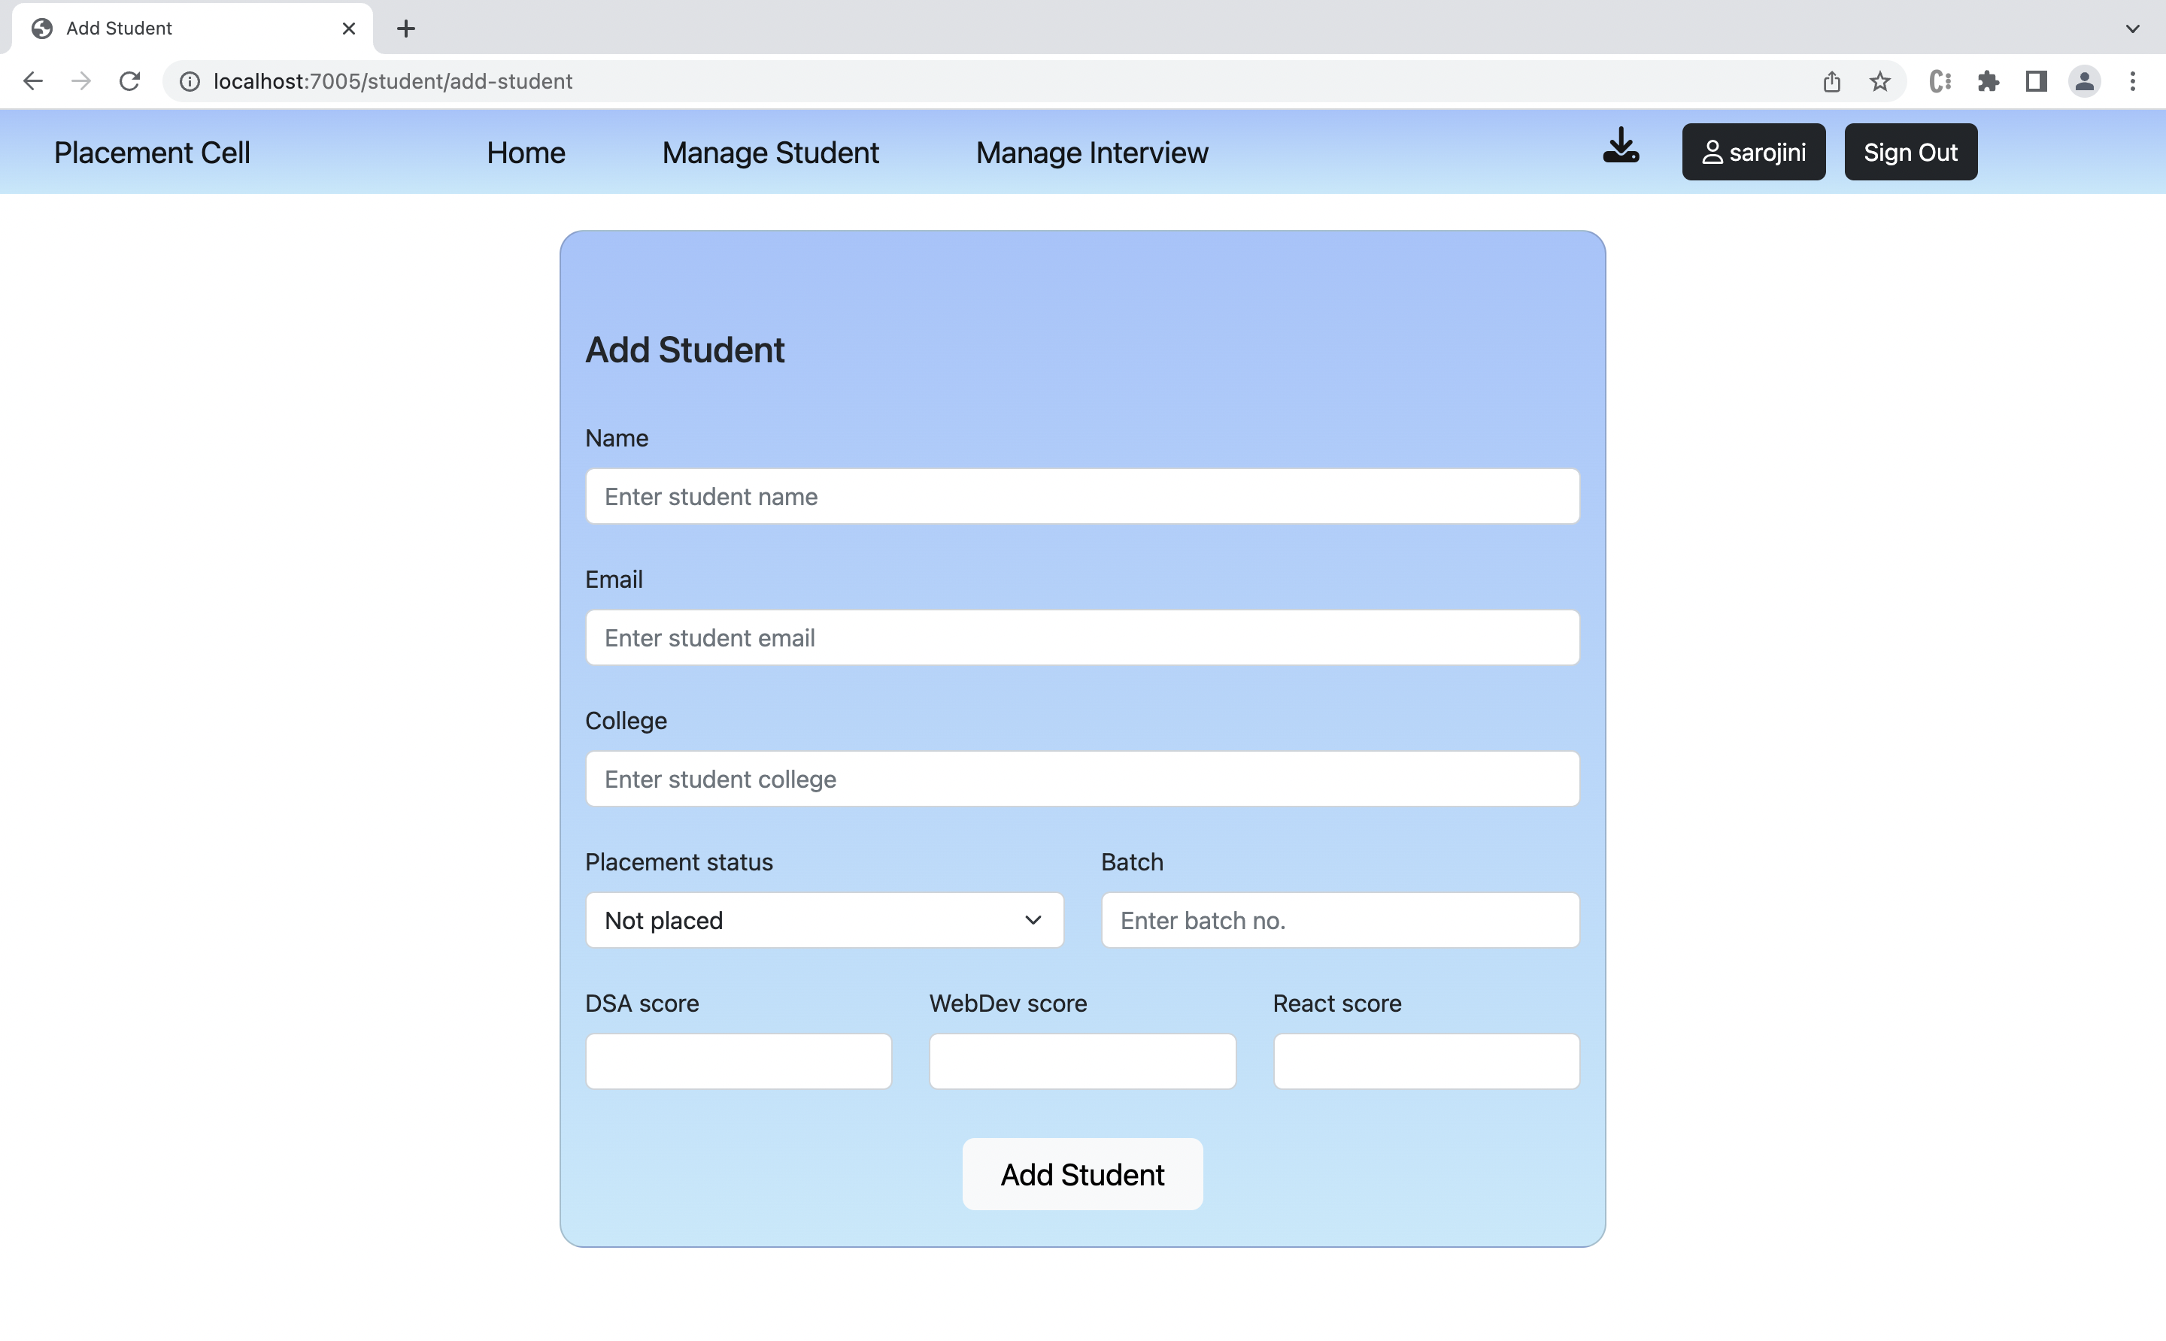Viewport: 2166px width, 1341px height.
Task: Click the back navigation arrow
Action: 32,80
